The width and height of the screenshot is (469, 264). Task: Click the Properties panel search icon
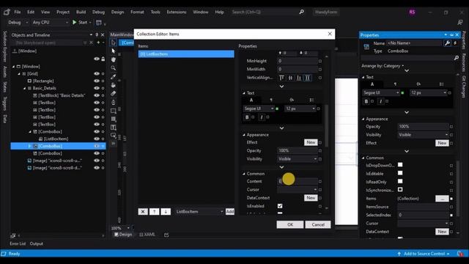click(456, 58)
